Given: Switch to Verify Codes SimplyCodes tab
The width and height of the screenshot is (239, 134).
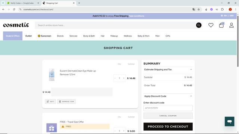Looking at the screenshot, I should 22,3.
